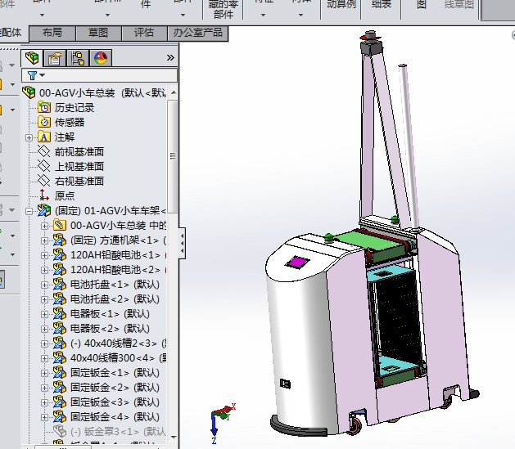Image resolution: width=515 pixels, height=449 pixels.
Task: Open the 办公室产品 tab
Action: coord(198,33)
